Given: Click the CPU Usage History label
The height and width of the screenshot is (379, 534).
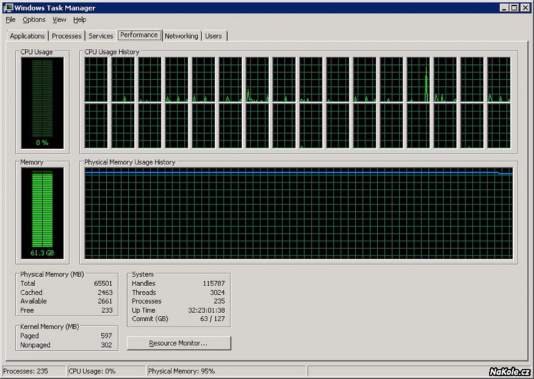Looking at the screenshot, I should click(x=112, y=52).
